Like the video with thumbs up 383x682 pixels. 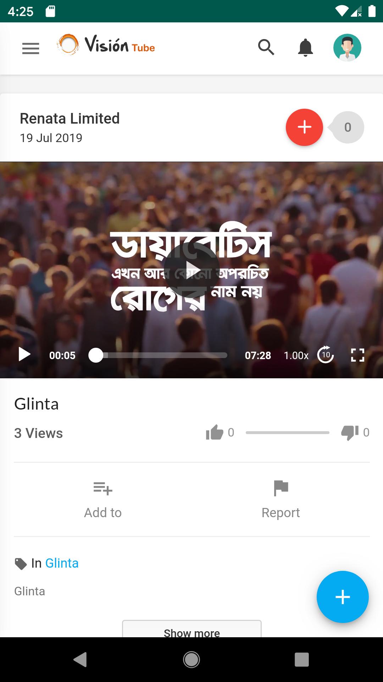click(215, 432)
